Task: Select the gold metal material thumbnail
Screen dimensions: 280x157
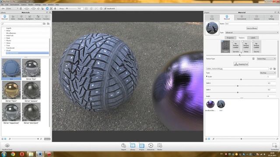Action: [11, 90]
